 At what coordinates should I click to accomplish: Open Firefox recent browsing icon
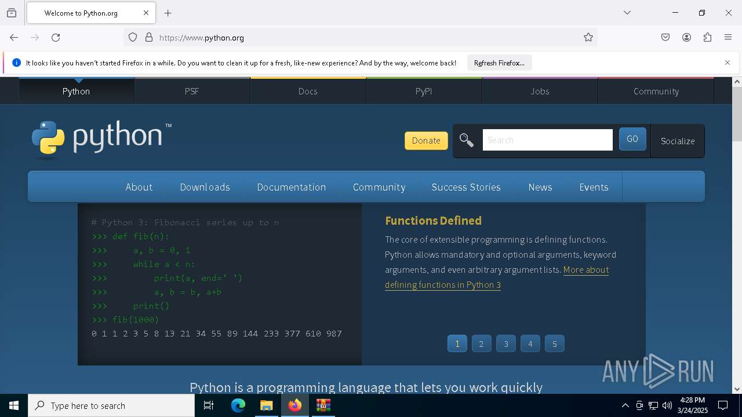[x=12, y=13]
